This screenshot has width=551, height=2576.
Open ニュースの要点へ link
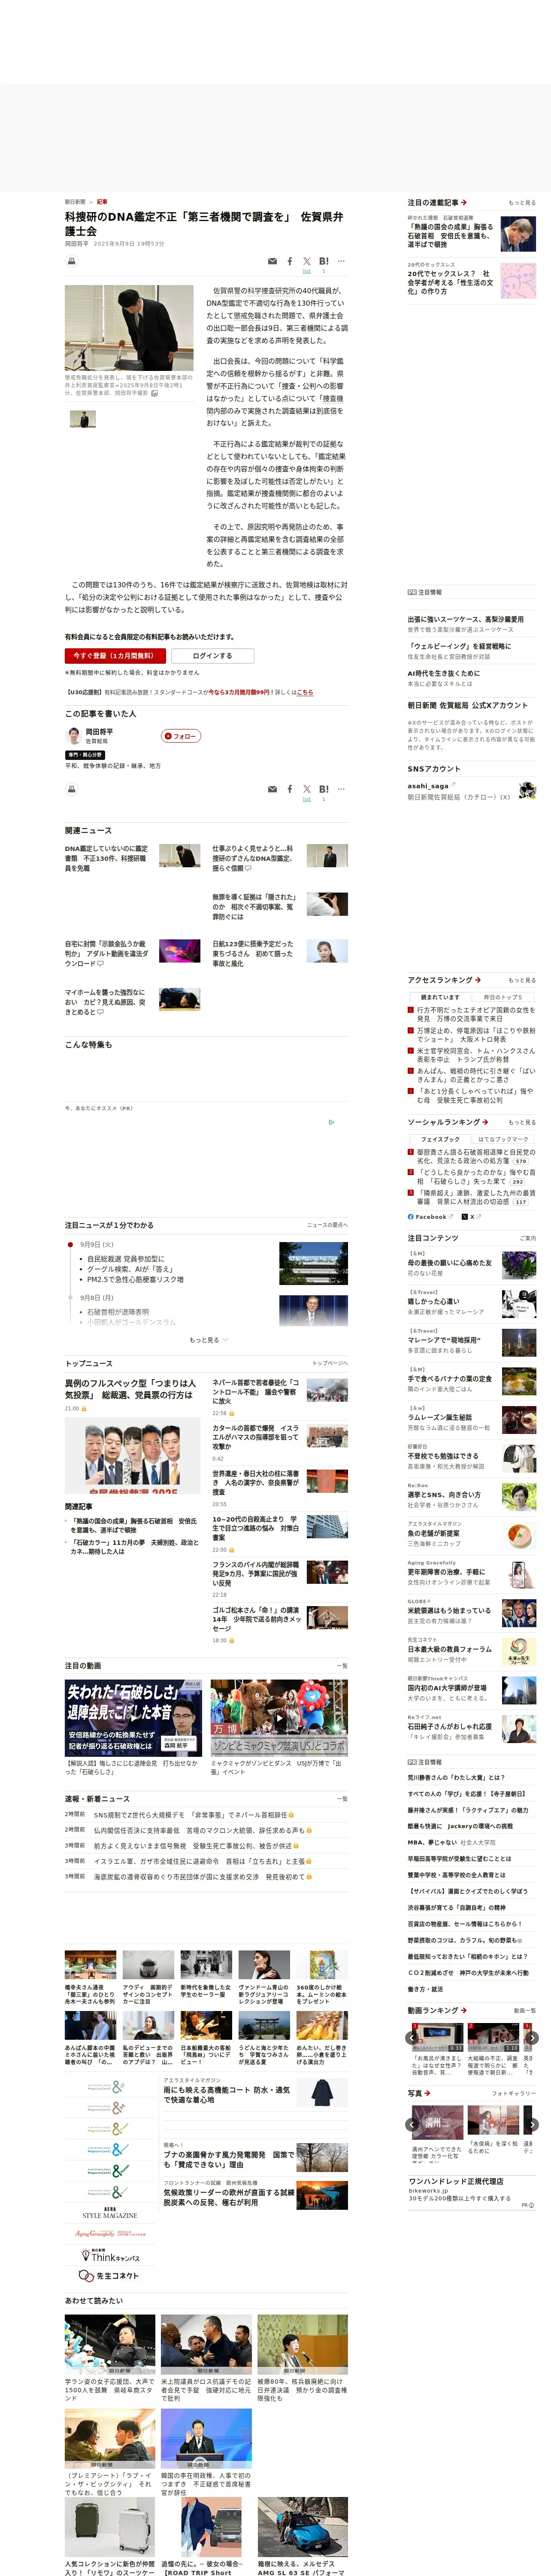click(327, 1225)
